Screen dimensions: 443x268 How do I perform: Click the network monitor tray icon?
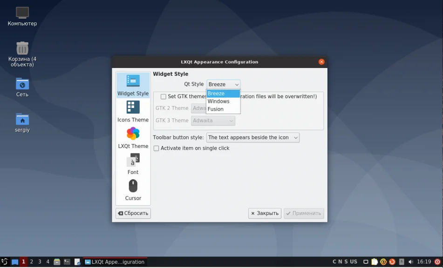pyautogui.click(x=366, y=262)
